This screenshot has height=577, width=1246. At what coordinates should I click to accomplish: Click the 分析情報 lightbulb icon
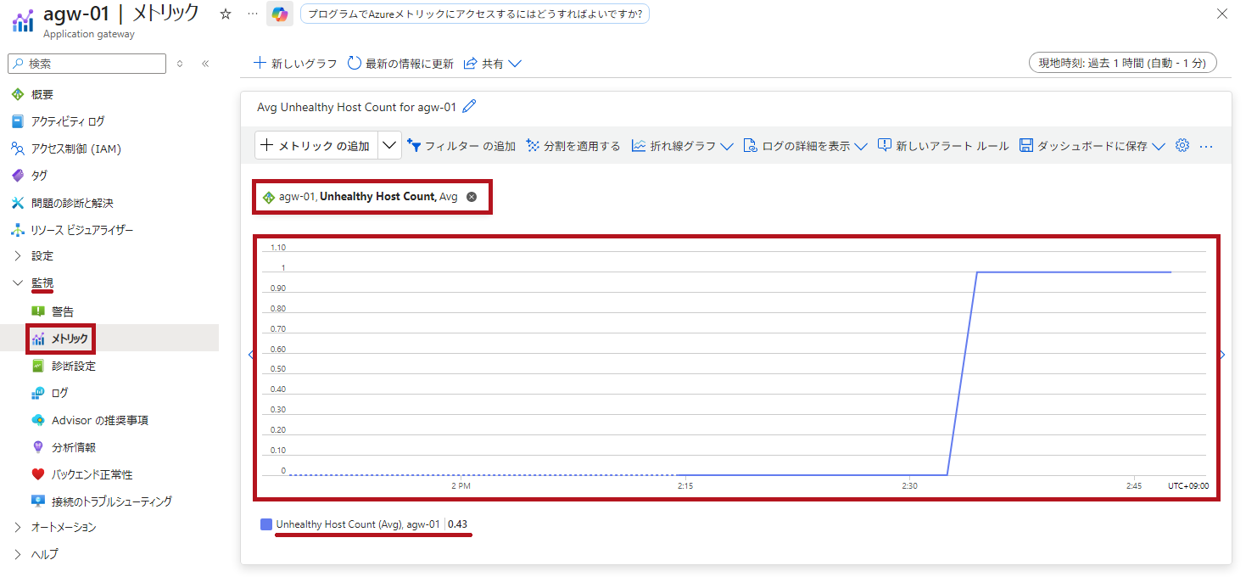pos(37,447)
